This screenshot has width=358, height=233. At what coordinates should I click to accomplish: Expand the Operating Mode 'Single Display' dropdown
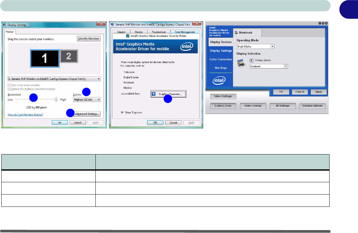click(255, 46)
